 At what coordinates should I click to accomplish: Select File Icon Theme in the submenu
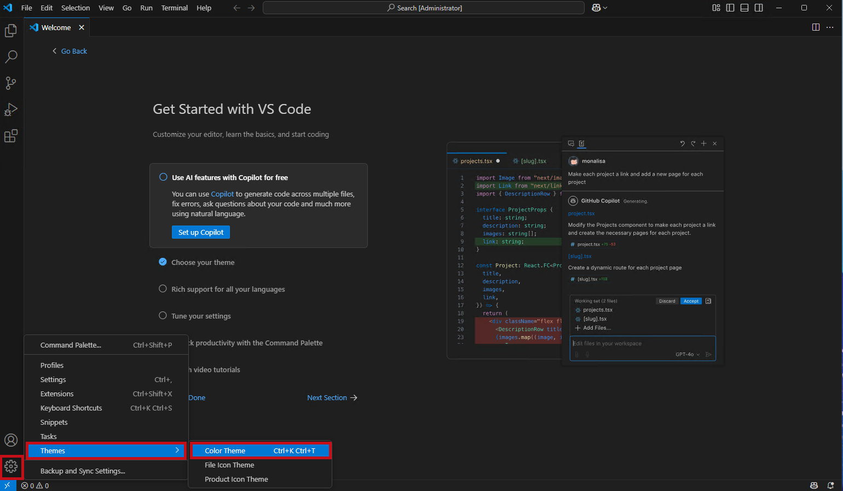tap(260, 465)
